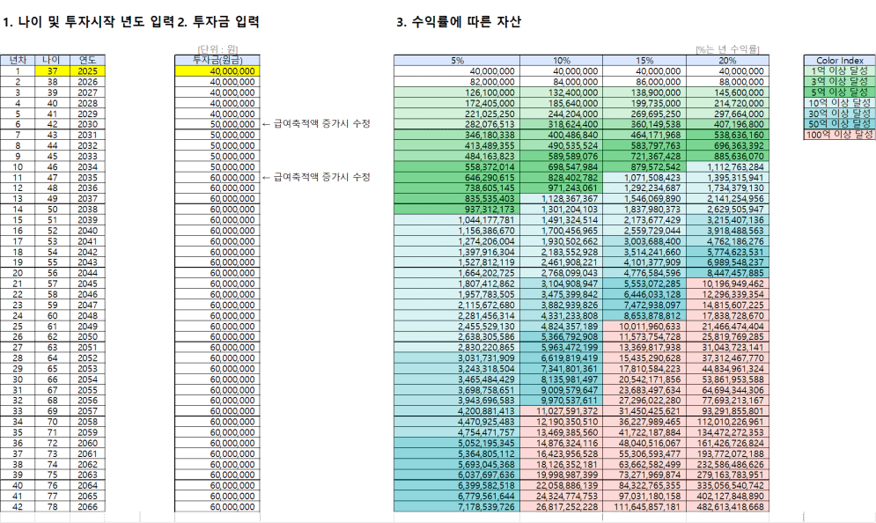Screen dimensions: 876x523
Task: Click the '5%' return rate header
Action: point(457,61)
